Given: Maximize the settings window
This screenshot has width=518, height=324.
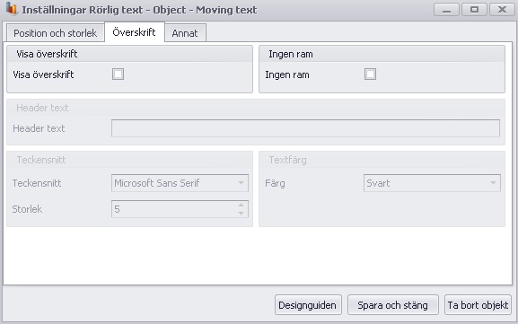Looking at the screenshot, I should click(x=474, y=10).
